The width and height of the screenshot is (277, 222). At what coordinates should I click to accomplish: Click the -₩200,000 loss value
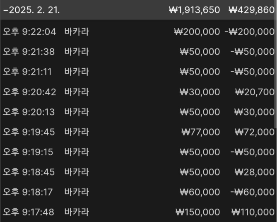(x=252, y=32)
